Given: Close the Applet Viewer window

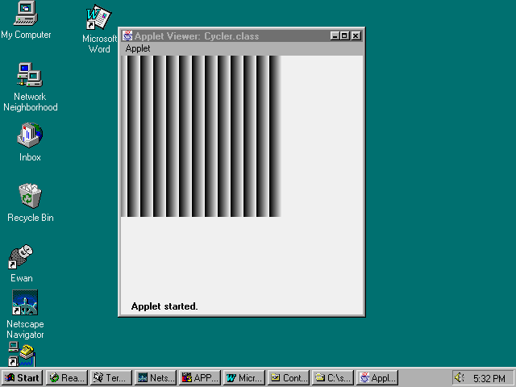Looking at the screenshot, I should 356,35.
